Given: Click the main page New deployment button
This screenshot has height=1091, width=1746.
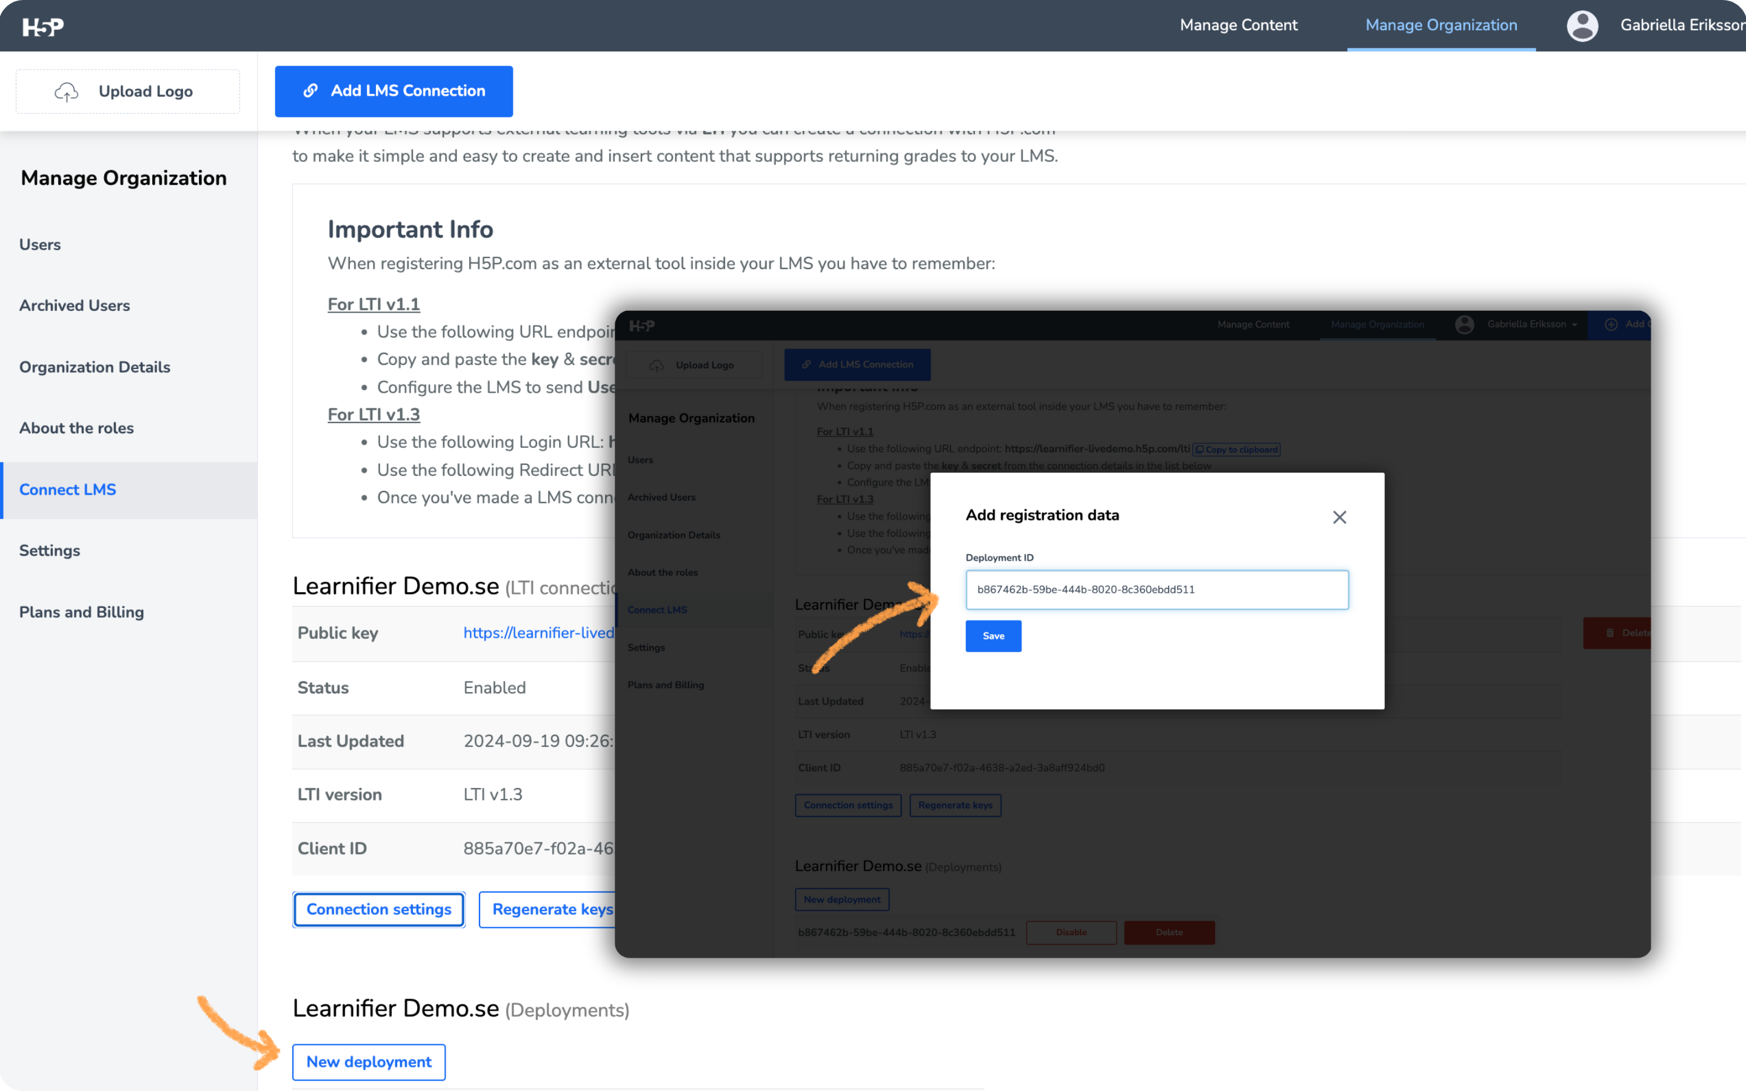Looking at the screenshot, I should (x=369, y=1062).
